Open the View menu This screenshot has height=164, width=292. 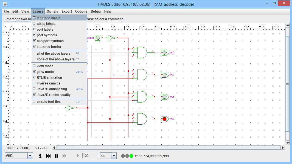(25, 11)
